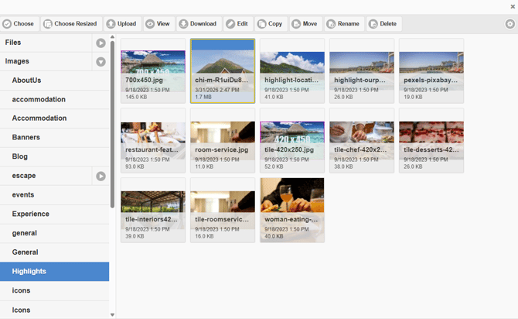This screenshot has height=319, width=518.
Task: Click the View eye icon button
Action: 158,24
